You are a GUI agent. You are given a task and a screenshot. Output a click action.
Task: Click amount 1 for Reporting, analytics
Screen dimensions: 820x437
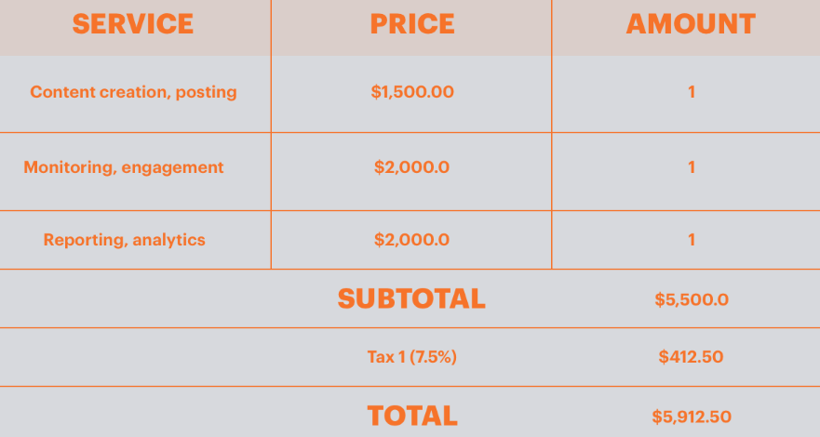point(692,240)
